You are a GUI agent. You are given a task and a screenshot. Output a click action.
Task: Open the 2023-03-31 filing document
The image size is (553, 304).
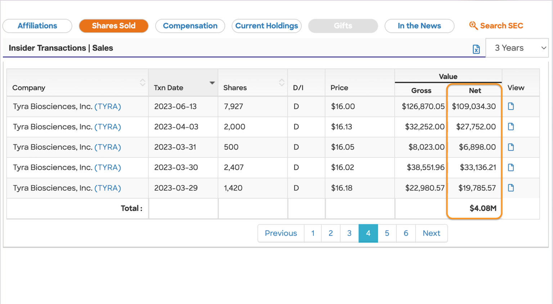click(511, 147)
